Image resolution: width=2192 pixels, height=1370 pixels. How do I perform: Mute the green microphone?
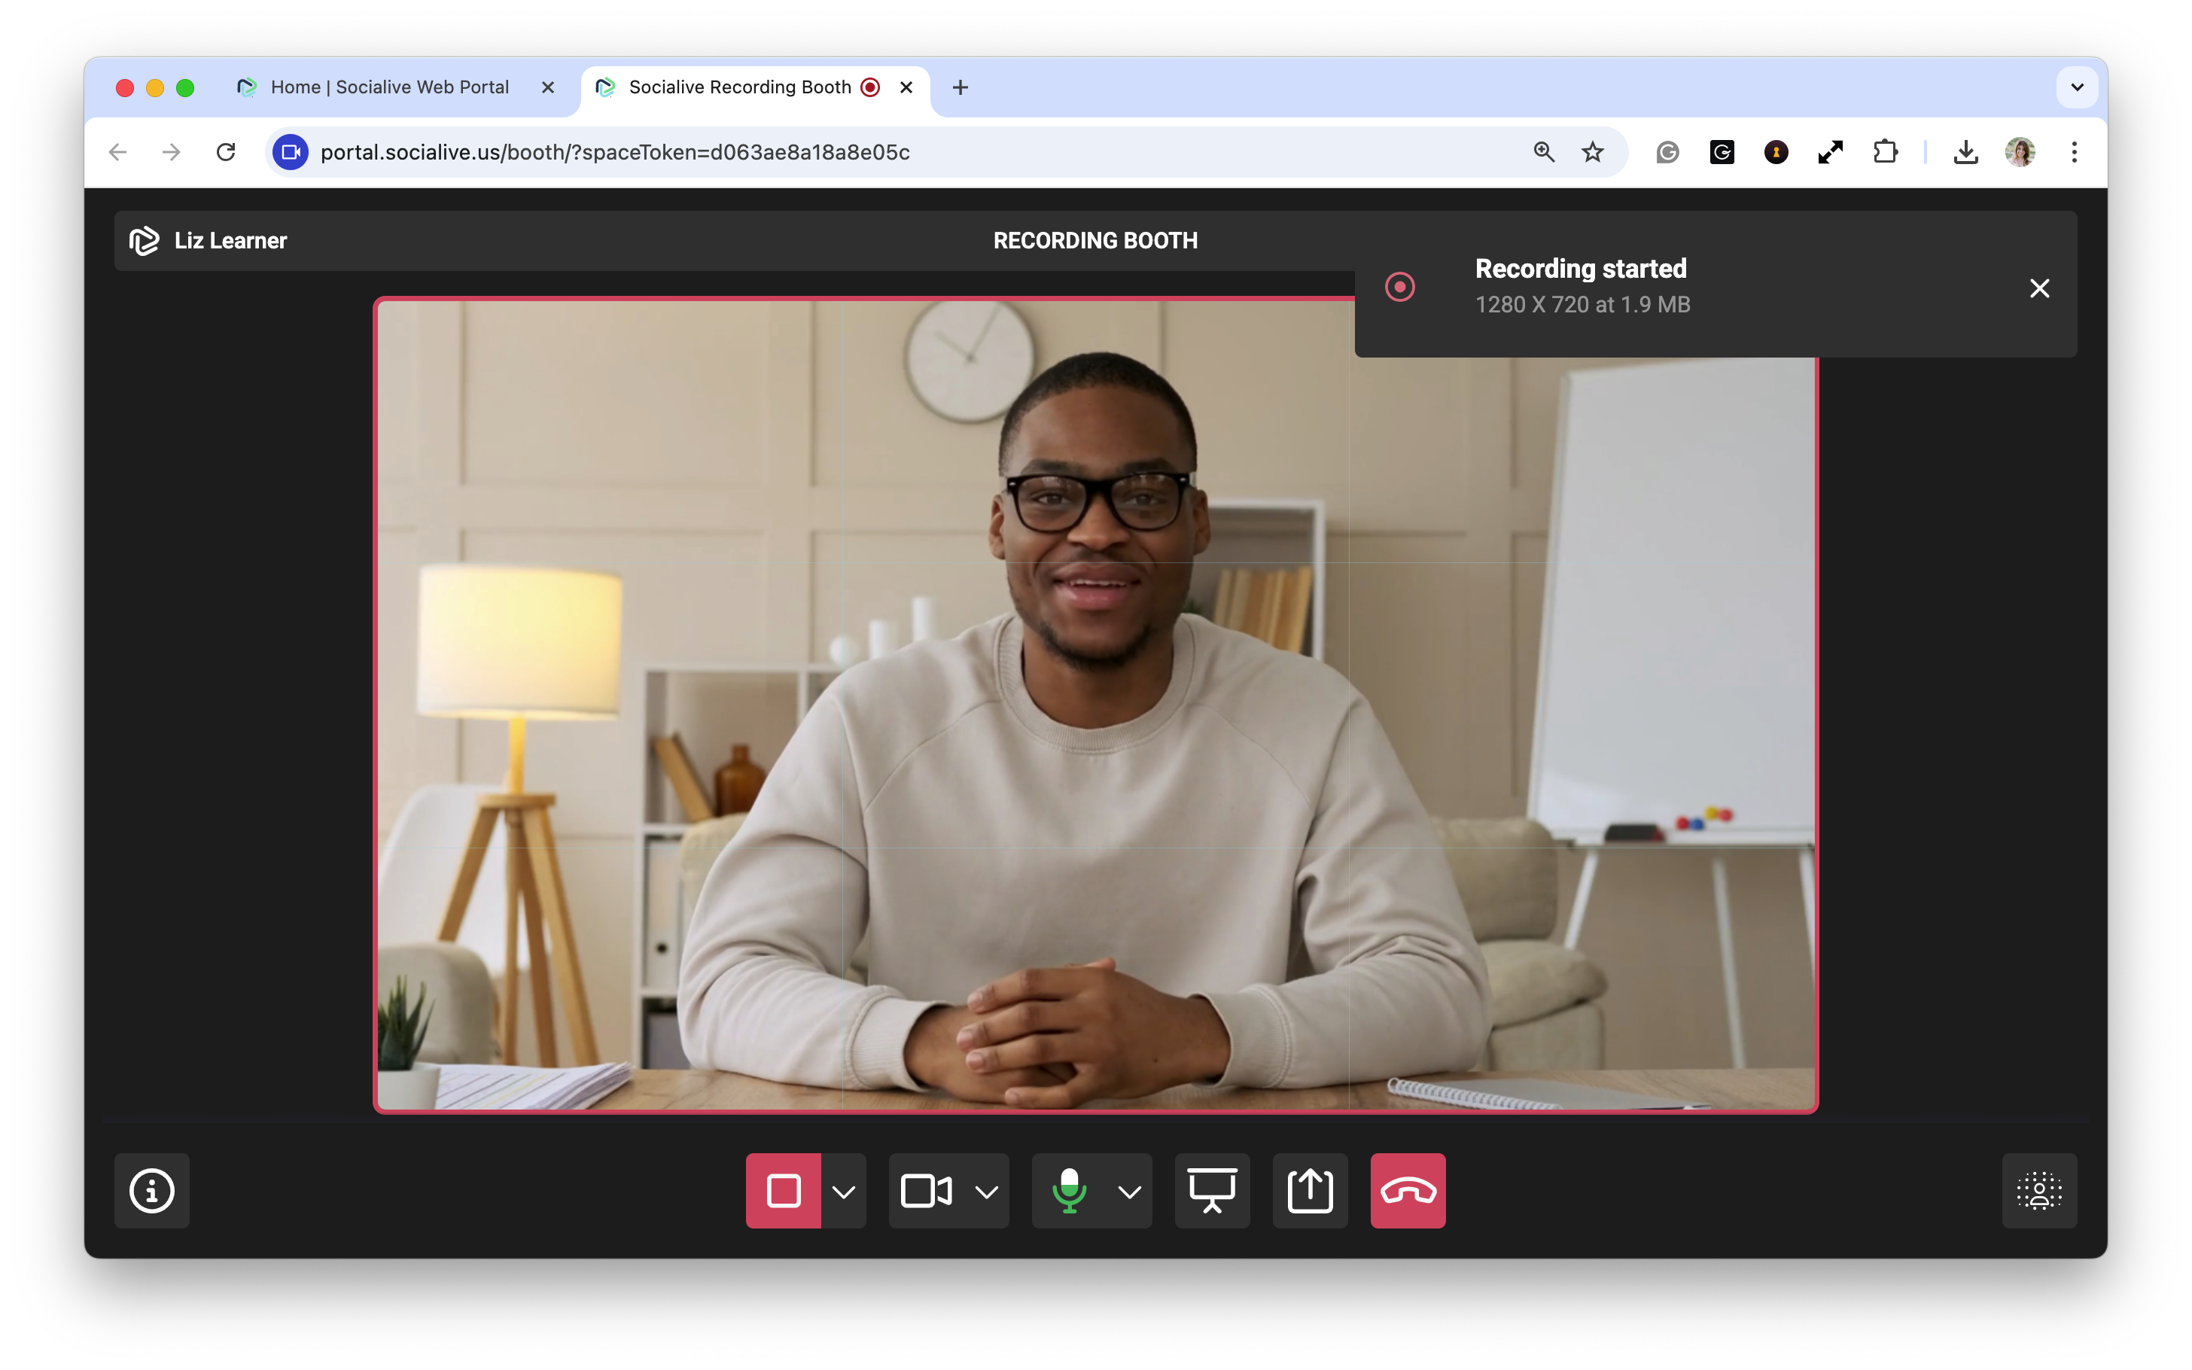(x=1069, y=1191)
